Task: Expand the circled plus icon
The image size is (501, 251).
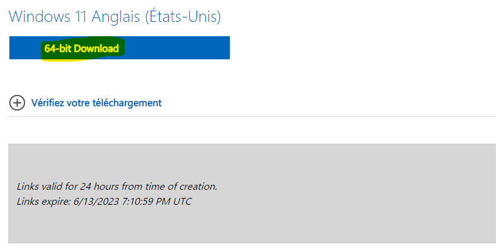Action: pyautogui.click(x=17, y=103)
